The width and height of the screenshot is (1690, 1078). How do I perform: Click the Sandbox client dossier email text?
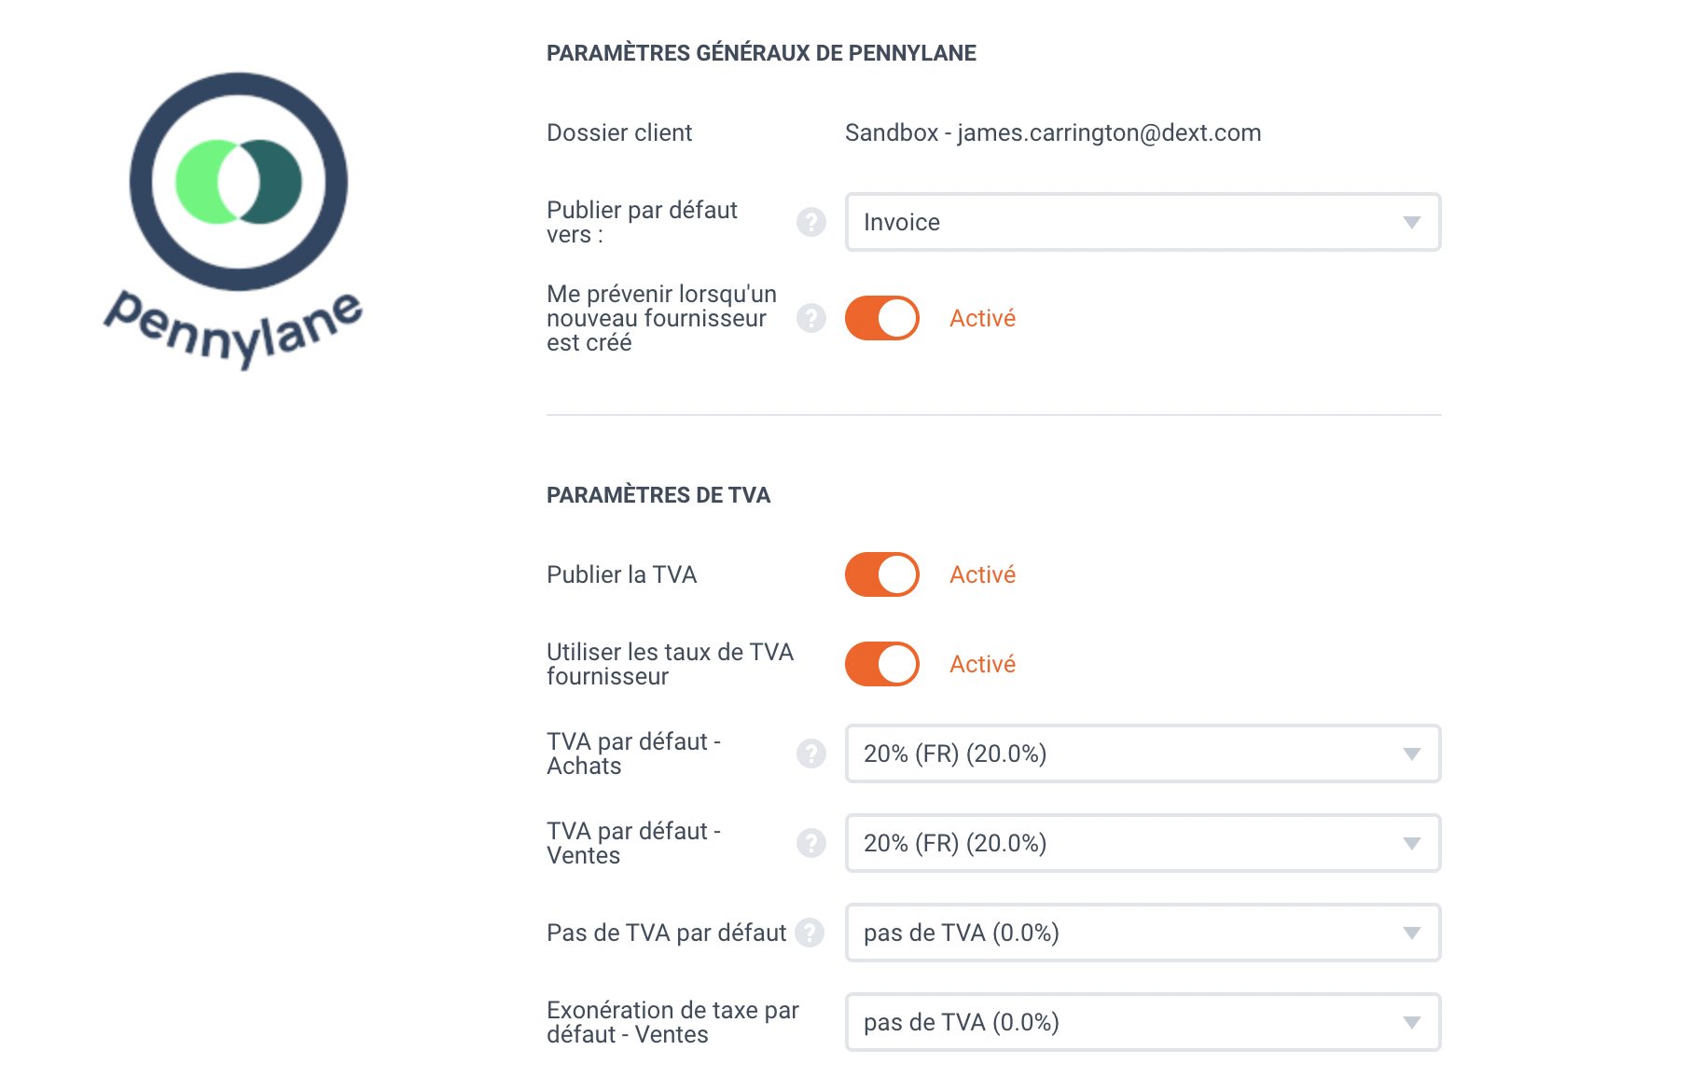(1053, 132)
